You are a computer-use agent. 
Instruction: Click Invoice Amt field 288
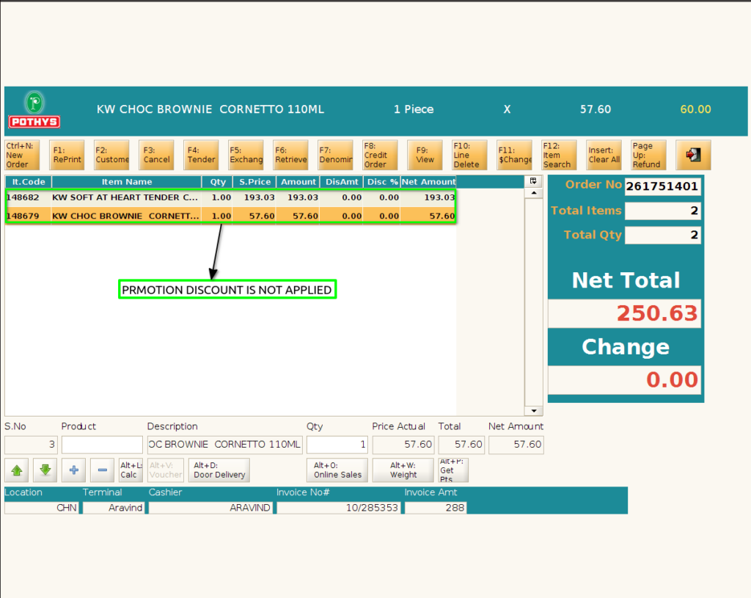pyautogui.click(x=436, y=508)
